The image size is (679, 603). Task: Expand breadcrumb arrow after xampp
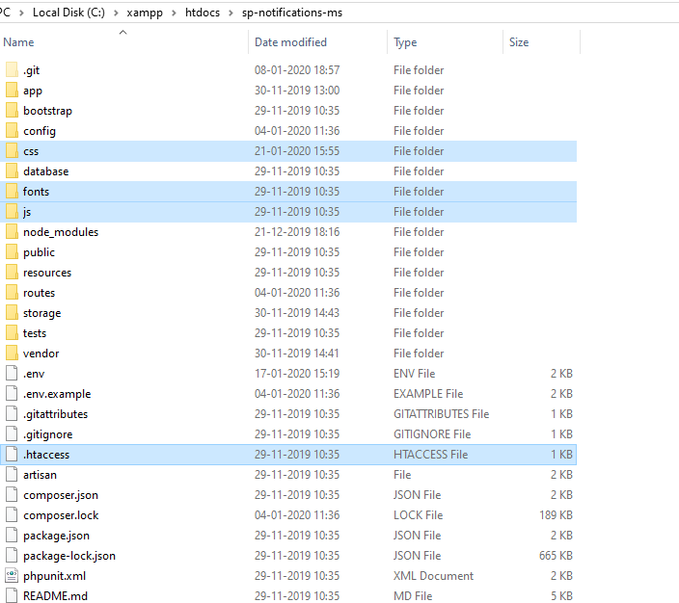click(174, 13)
